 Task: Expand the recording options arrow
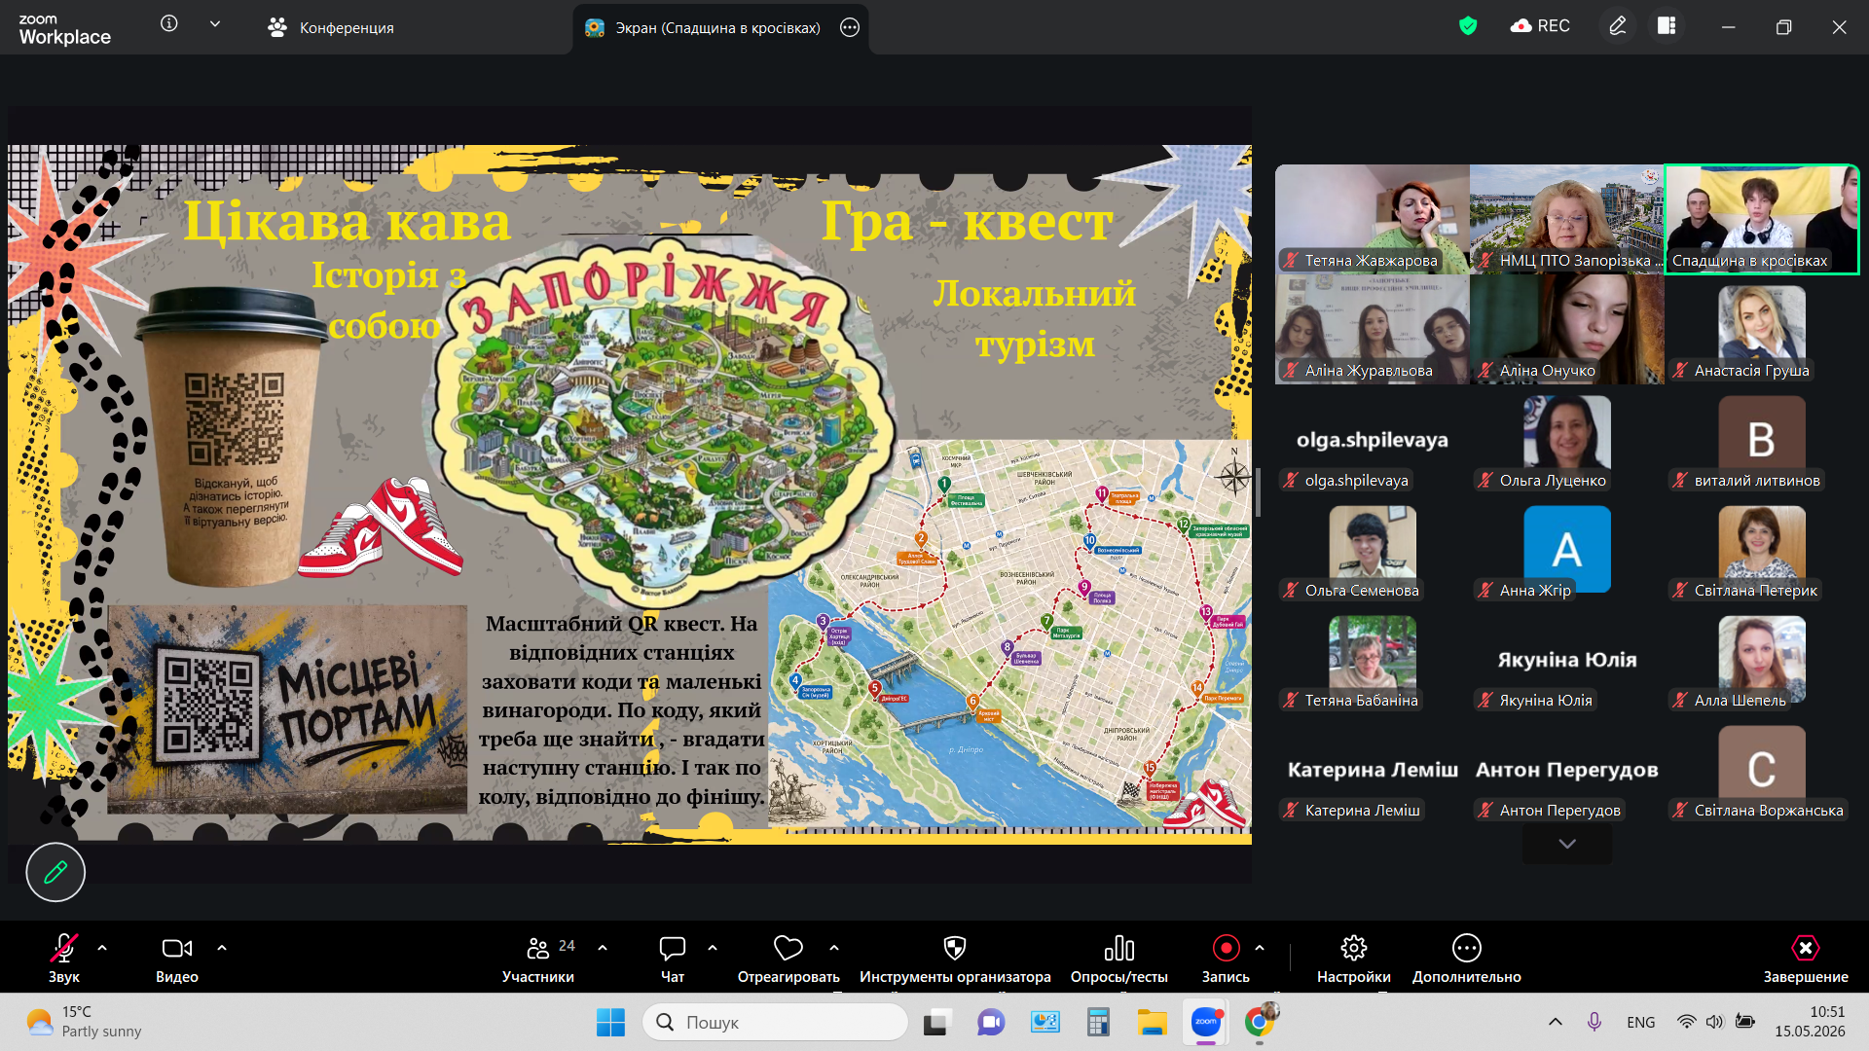click(x=1260, y=948)
